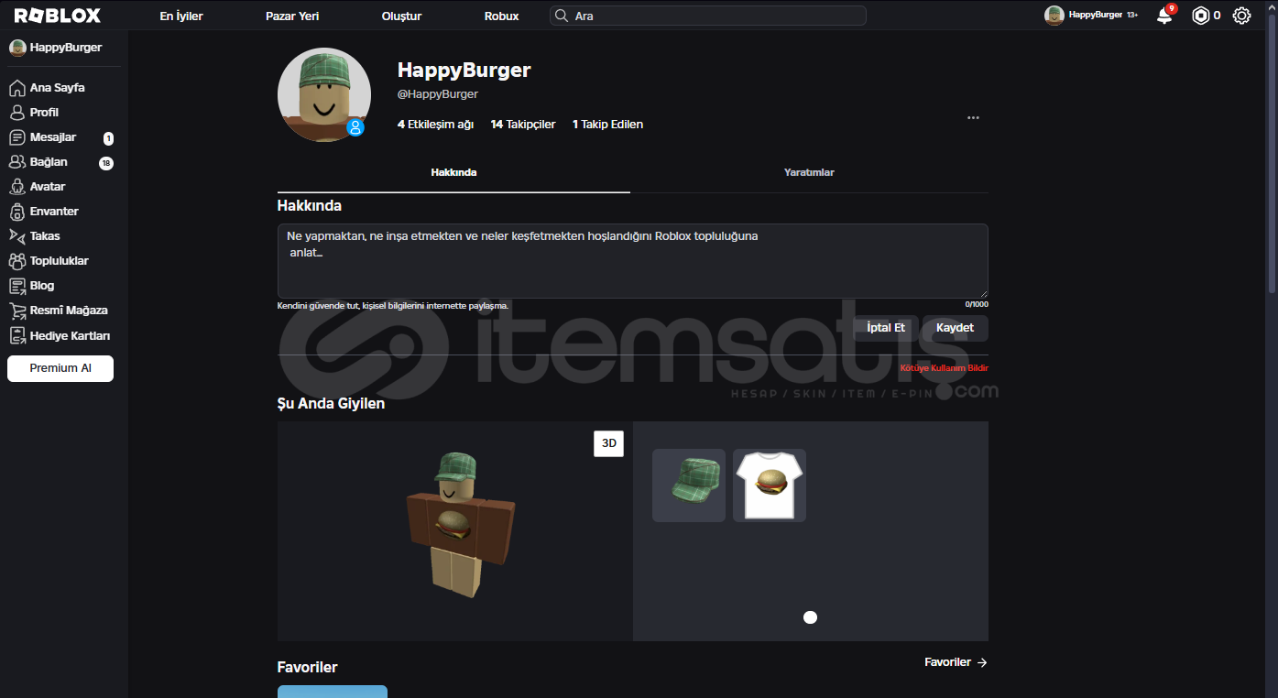Click the Takas trade icon
The height and width of the screenshot is (698, 1278).
click(x=16, y=236)
